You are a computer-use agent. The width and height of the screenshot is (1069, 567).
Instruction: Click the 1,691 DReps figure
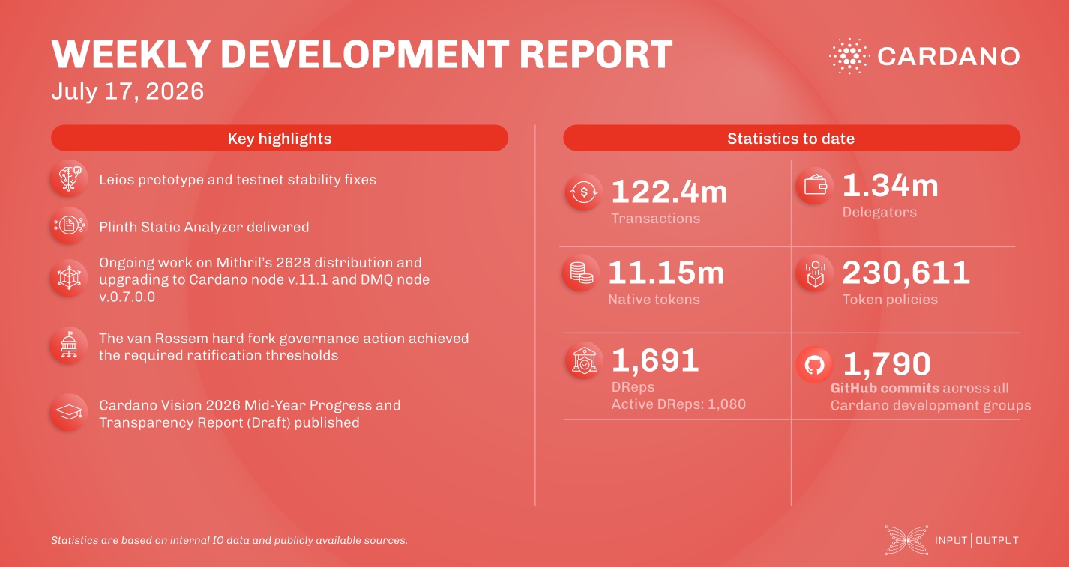point(656,360)
